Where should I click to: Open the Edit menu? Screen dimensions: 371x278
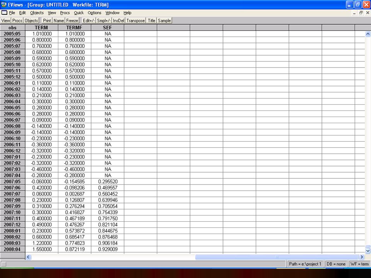click(22, 13)
